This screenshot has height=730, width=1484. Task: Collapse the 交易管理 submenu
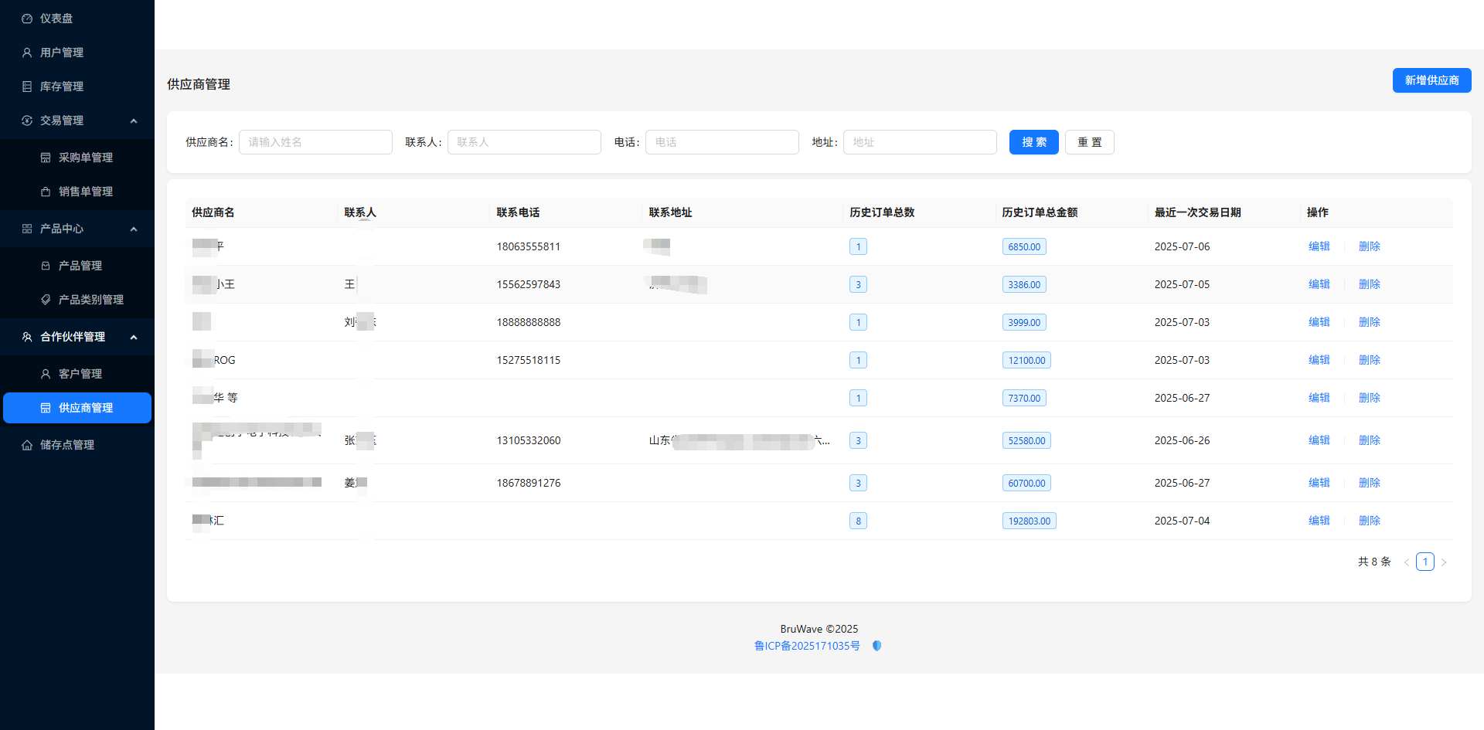(x=134, y=121)
